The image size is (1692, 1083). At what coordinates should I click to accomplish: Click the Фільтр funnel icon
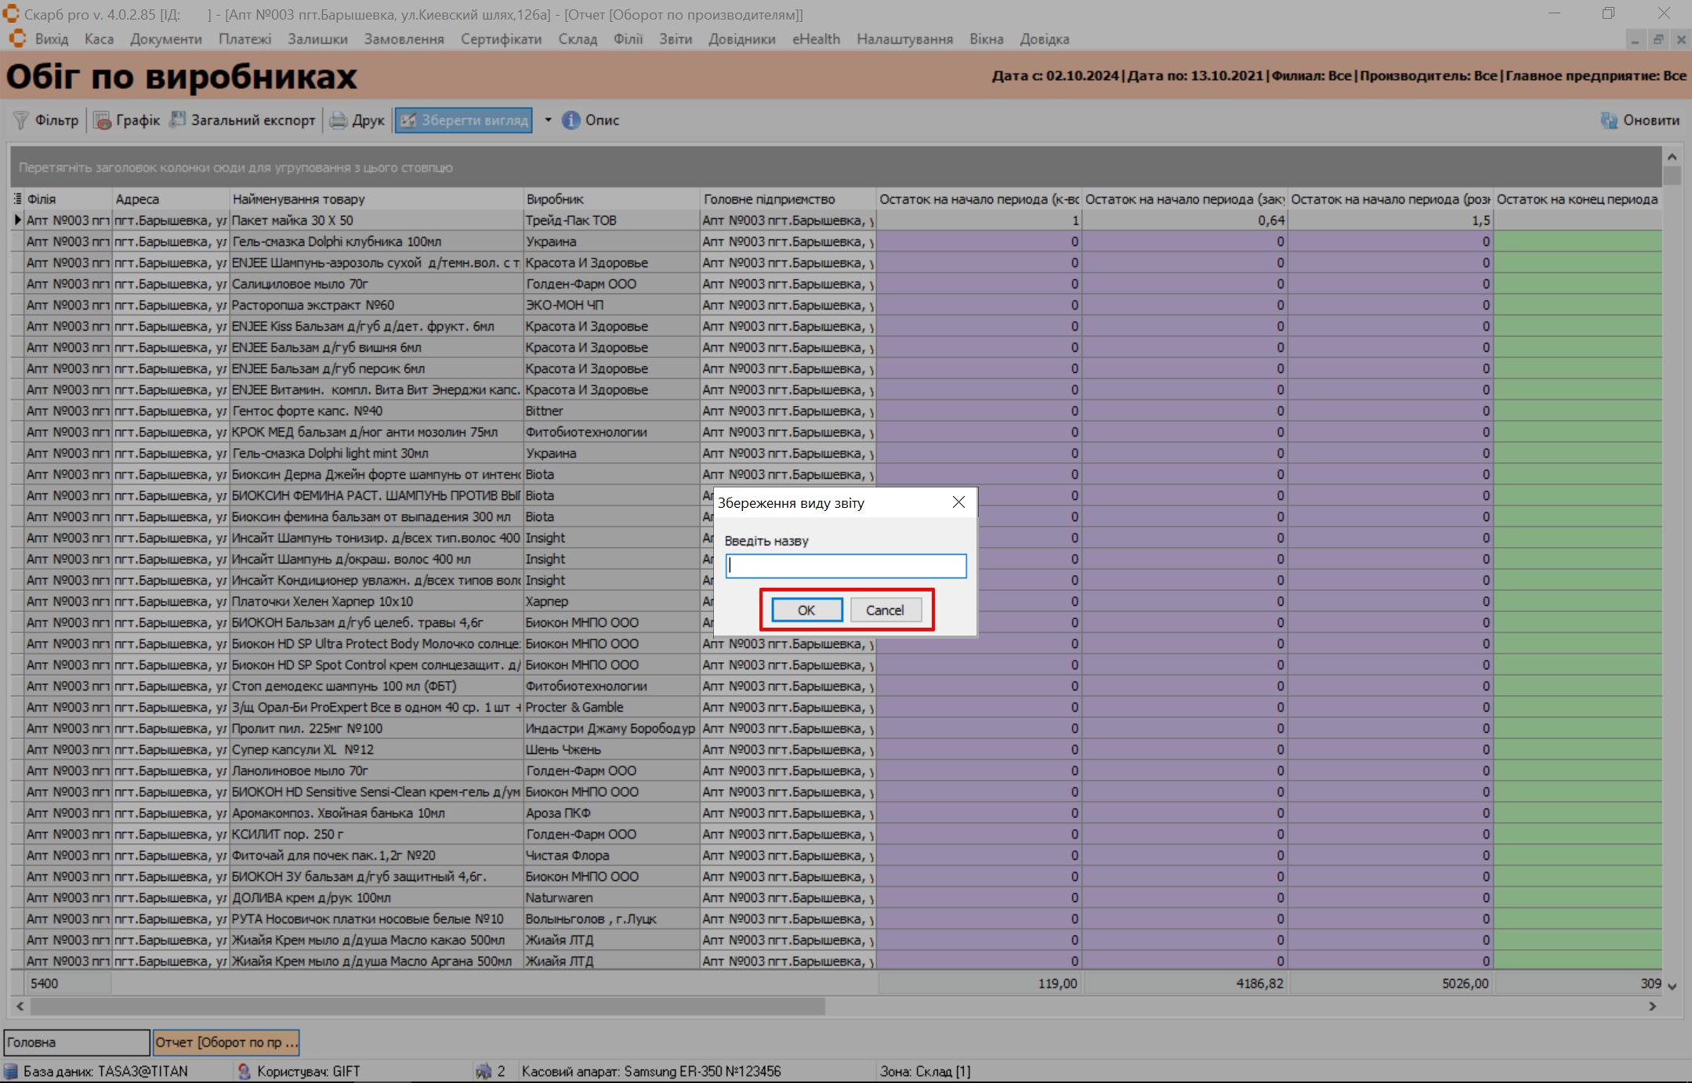[x=21, y=120]
